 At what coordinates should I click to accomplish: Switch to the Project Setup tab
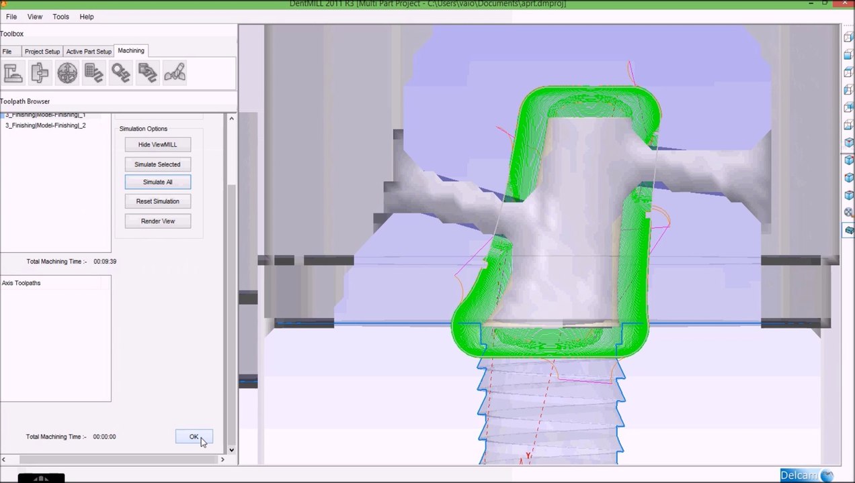(x=42, y=52)
